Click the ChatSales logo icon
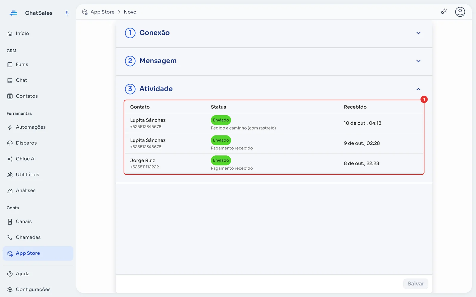476x297 pixels. pyautogui.click(x=13, y=13)
